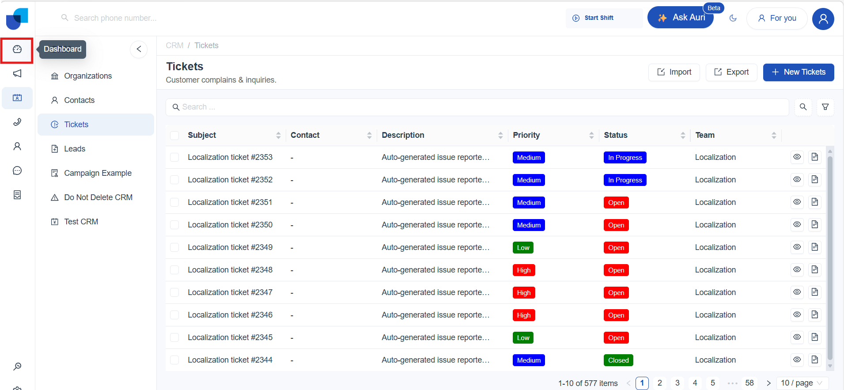
Task: Open the Dashboard icon in sidebar
Action: (x=17, y=49)
